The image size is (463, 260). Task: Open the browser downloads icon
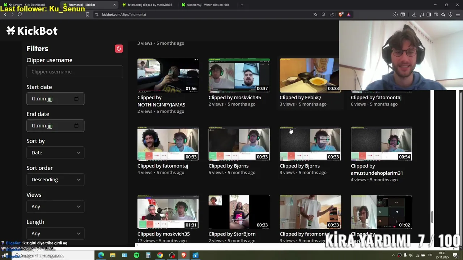(414, 14)
